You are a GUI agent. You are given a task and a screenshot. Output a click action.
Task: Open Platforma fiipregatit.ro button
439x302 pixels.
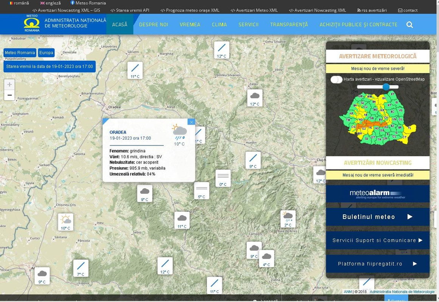(x=378, y=264)
